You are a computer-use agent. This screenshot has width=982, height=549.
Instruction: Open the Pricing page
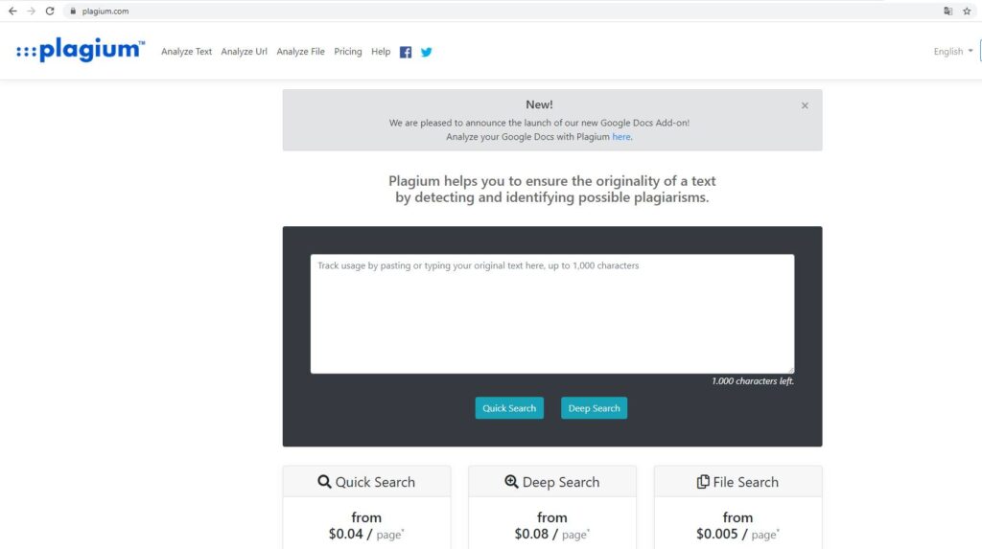click(x=348, y=52)
